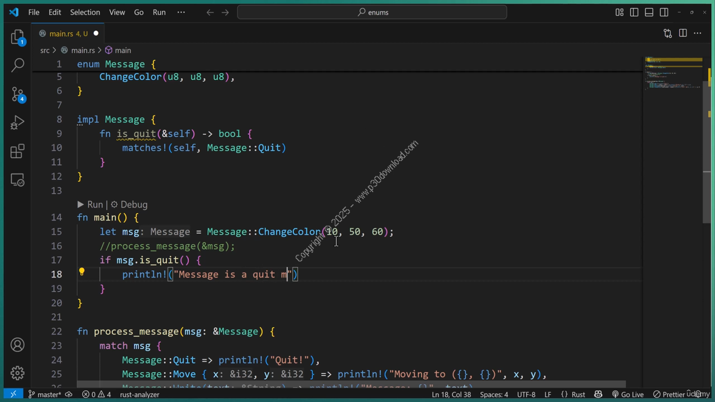Click the synchronize changes cloud icon

coord(69,395)
